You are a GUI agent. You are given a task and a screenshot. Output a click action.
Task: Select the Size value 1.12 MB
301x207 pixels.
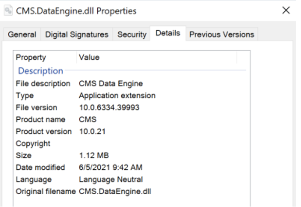(x=94, y=155)
